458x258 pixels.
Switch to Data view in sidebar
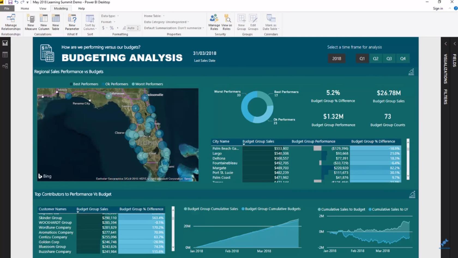click(x=5, y=55)
